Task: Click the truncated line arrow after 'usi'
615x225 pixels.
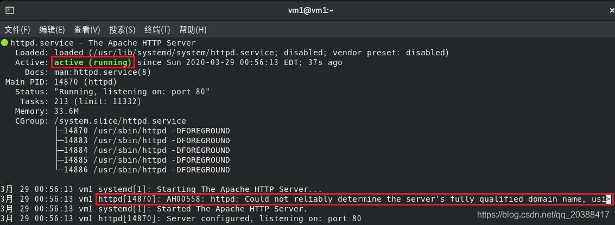Action: (x=608, y=199)
